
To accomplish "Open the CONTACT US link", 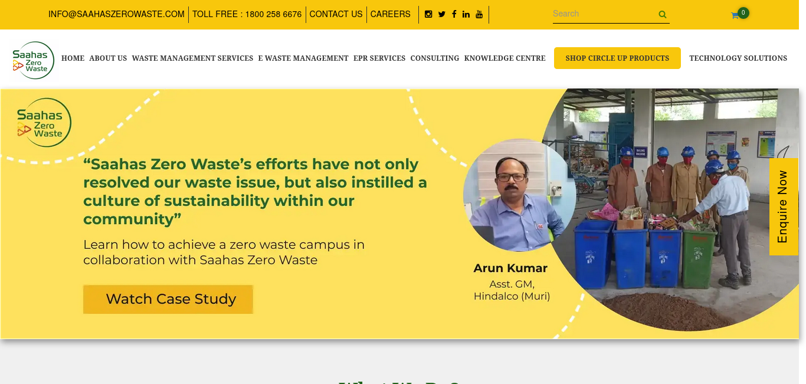I will [336, 14].
